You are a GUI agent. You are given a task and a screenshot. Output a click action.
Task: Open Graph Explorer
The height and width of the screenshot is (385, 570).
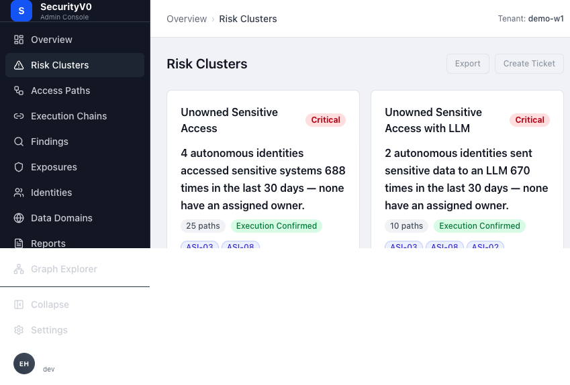coord(75,269)
